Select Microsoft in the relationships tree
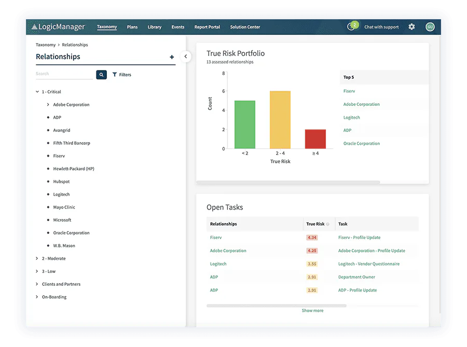 click(x=62, y=219)
